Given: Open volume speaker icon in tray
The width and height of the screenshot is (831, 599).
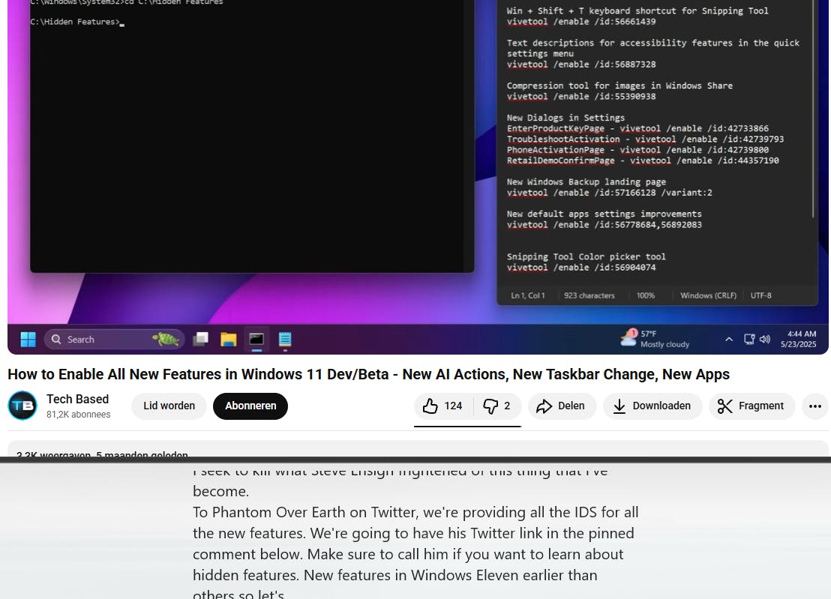Looking at the screenshot, I should [765, 340].
